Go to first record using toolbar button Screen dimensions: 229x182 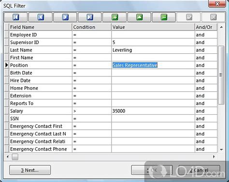[15, 17]
